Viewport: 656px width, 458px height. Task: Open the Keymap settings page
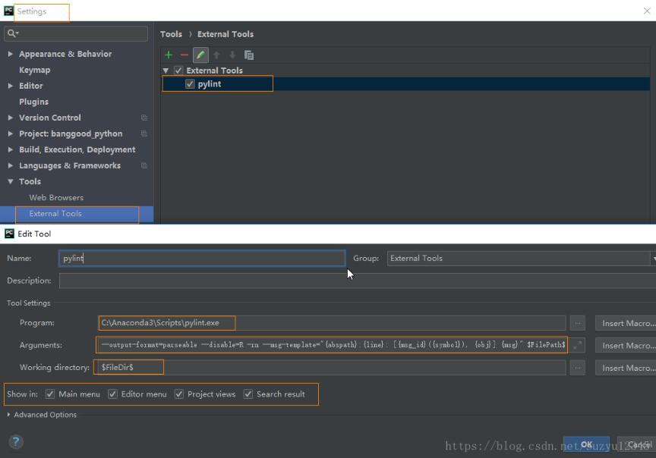click(x=34, y=70)
